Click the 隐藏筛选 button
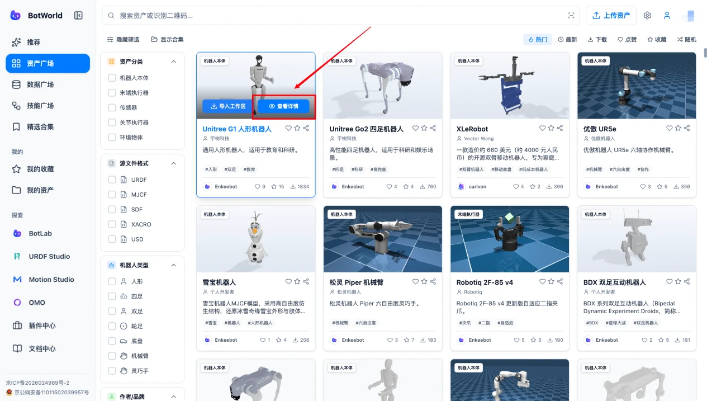 124,40
